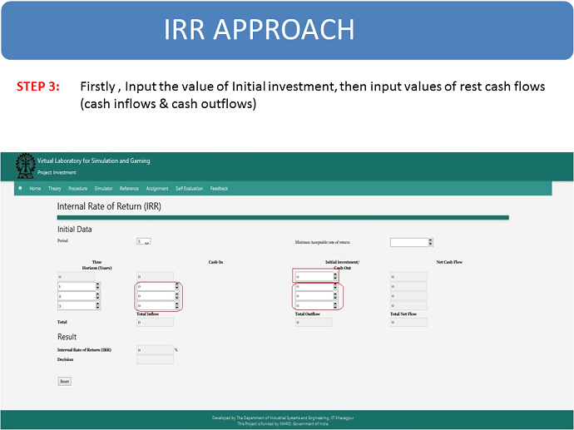Image resolution: width=574 pixels, height=430 pixels.
Task: Open the Reference page
Action: point(129,189)
